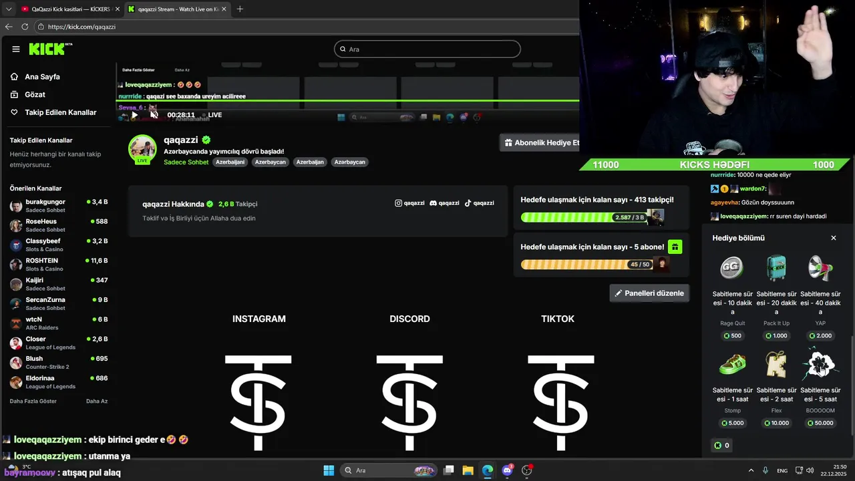Open File Explorer from taskbar
Viewport: 855px width, 481px height.
[468, 470]
